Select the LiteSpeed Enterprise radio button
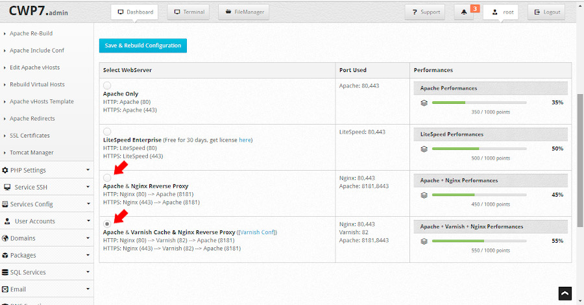Screen dimensions: 584x305 [x=107, y=132]
